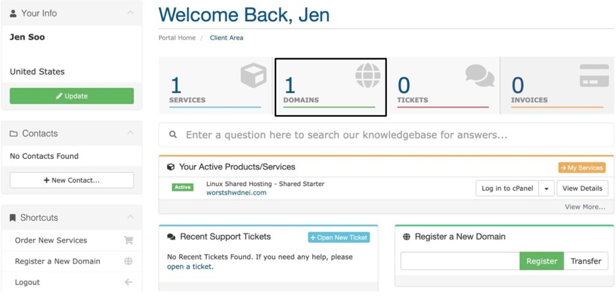Click the knowledgebase search magnifier icon

173,135
